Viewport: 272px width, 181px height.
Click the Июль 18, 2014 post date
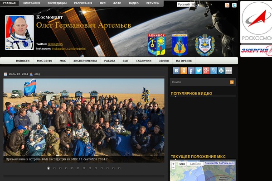[19, 74]
